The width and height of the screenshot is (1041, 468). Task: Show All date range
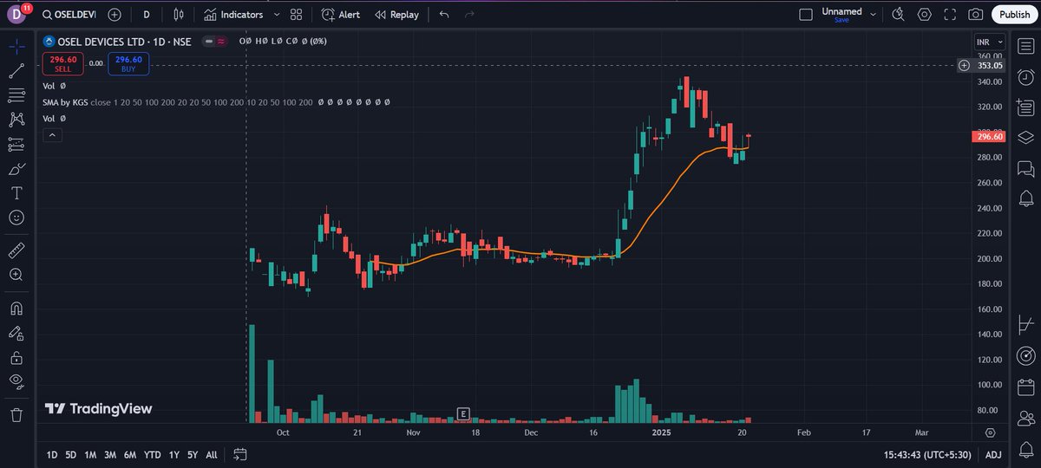[x=212, y=454]
